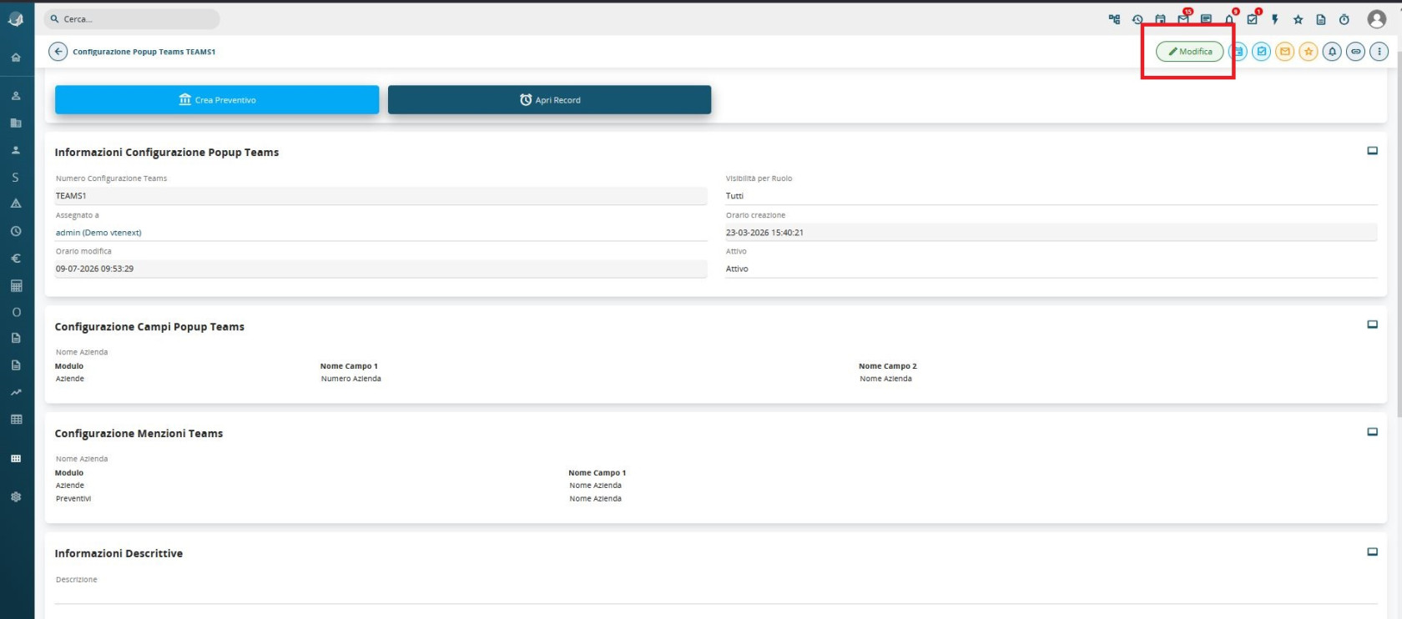Screen dimensions: 1402x619
Task: Open the calculator icon in left sidebar
Action: [x=16, y=285]
